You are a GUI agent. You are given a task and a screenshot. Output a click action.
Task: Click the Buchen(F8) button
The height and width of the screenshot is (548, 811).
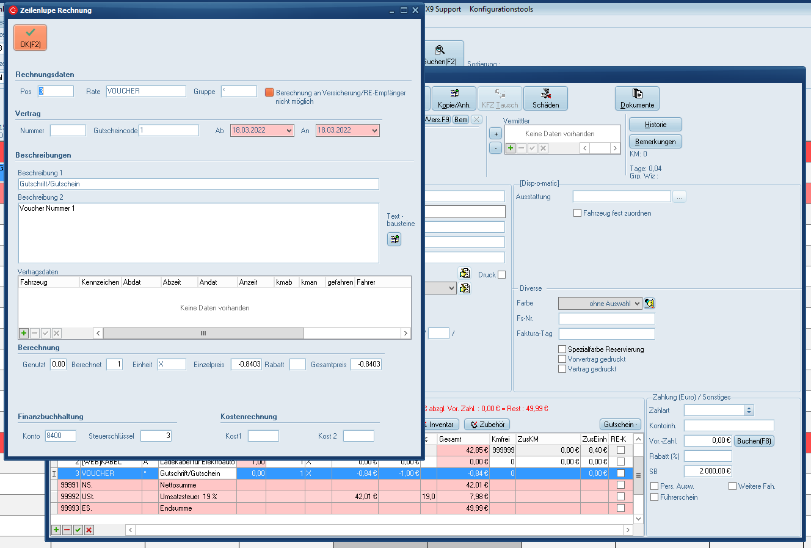(x=754, y=441)
